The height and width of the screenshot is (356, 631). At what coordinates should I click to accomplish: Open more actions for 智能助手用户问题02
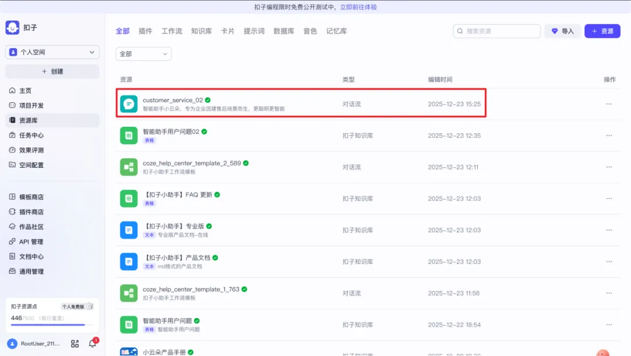[x=609, y=135]
